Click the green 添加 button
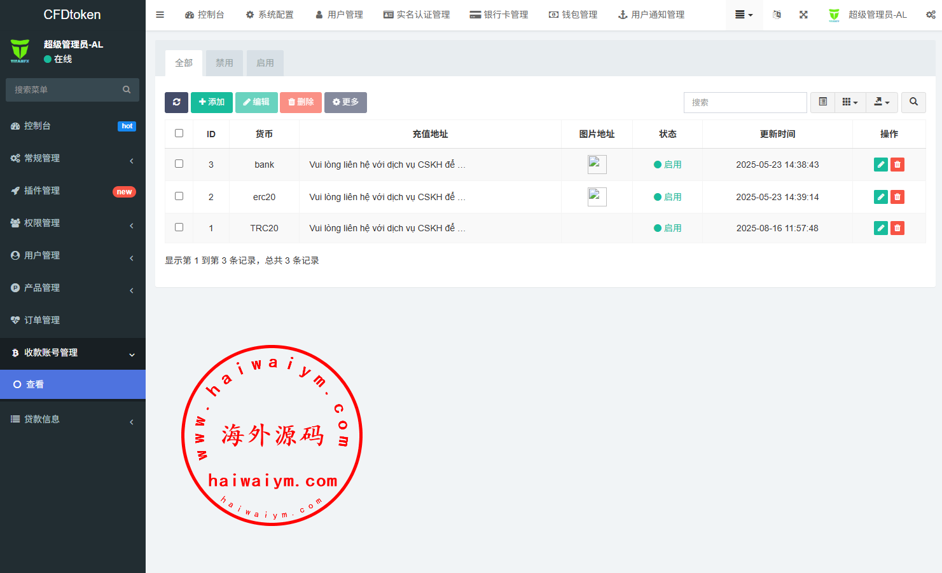This screenshot has width=942, height=573. 211,102
